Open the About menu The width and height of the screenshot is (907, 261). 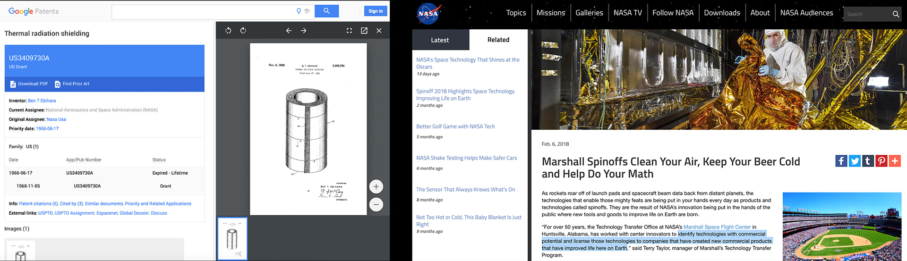[760, 13]
